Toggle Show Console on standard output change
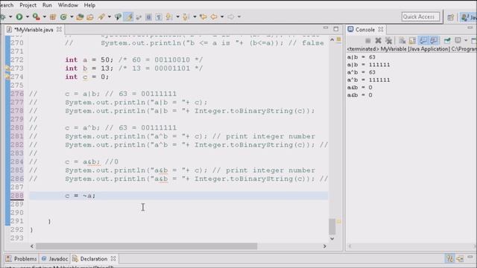This screenshot has height=268, width=477. pos(423,40)
